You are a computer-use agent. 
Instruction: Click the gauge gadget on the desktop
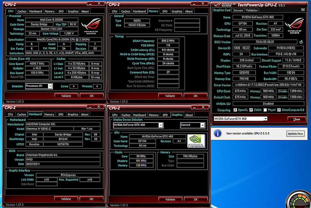tap(299, 200)
